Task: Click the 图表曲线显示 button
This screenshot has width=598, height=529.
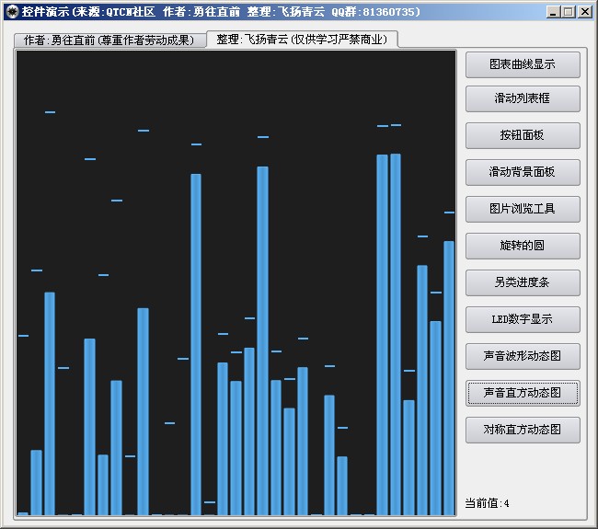Action: [523, 64]
